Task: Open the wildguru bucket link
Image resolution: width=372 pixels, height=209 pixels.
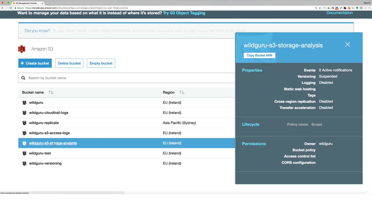Action: pyautogui.click(x=36, y=102)
